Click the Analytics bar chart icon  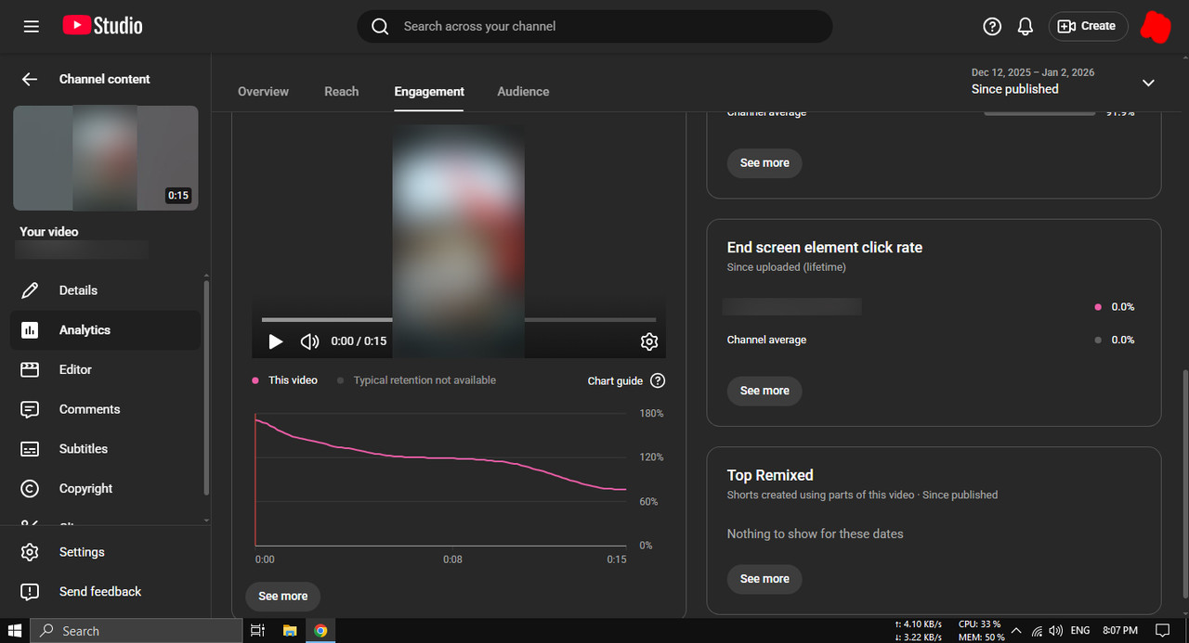point(30,329)
